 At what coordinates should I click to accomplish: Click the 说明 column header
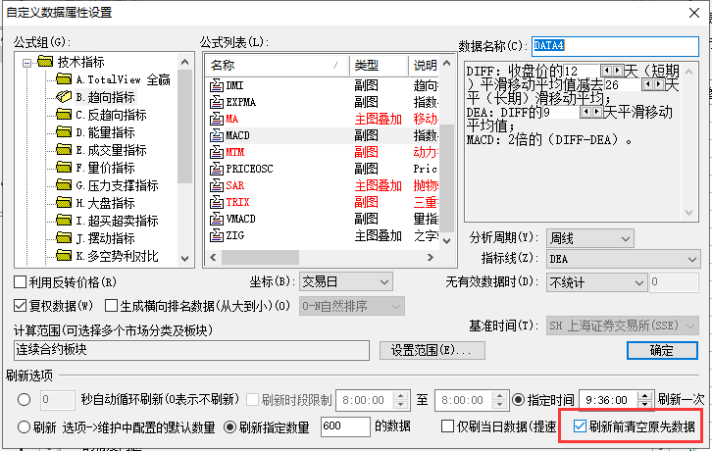click(x=424, y=66)
